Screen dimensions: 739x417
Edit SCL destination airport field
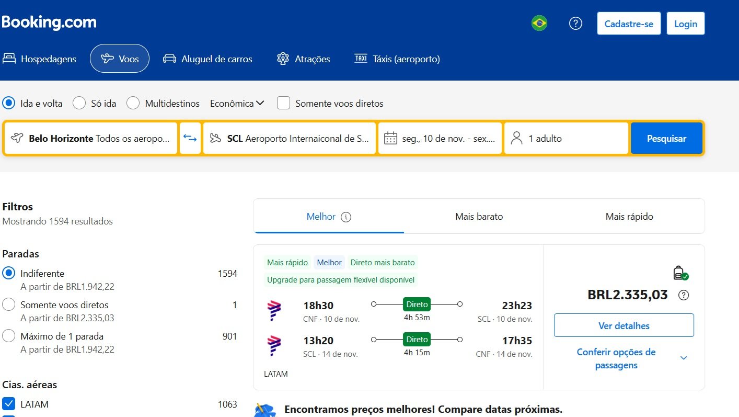(290, 138)
